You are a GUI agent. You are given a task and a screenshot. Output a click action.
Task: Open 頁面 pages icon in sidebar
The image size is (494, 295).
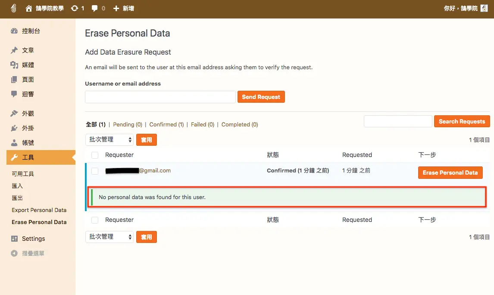click(x=14, y=80)
